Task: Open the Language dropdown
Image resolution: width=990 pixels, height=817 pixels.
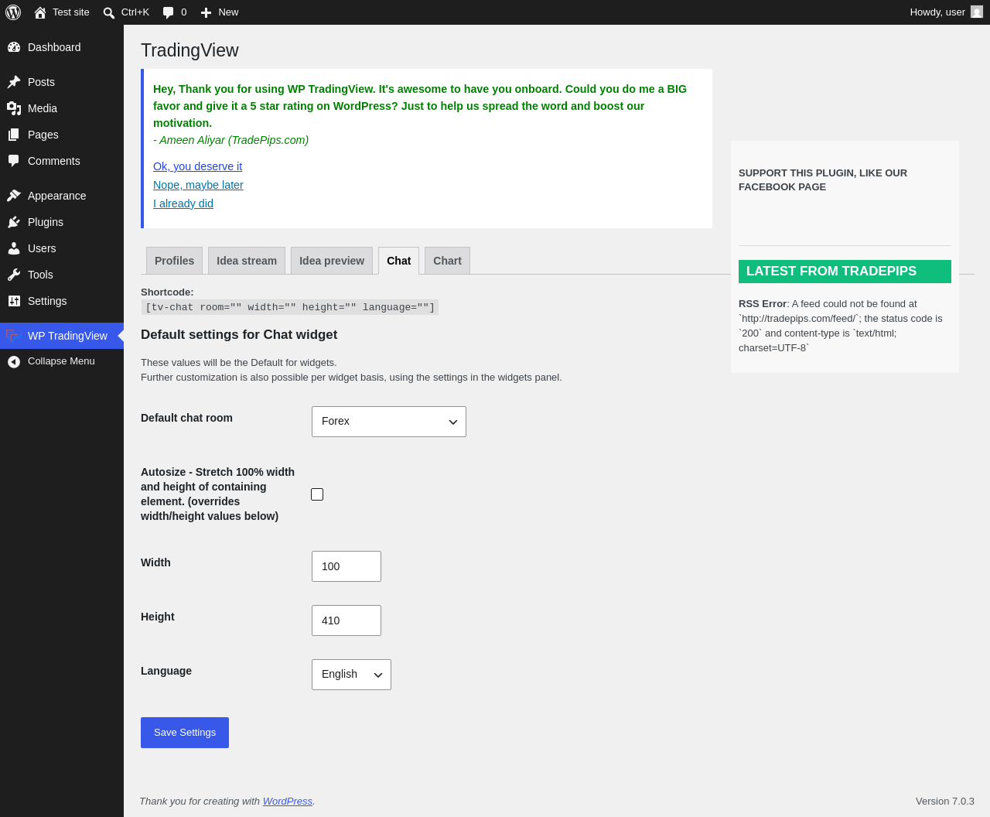Action: [351, 675]
